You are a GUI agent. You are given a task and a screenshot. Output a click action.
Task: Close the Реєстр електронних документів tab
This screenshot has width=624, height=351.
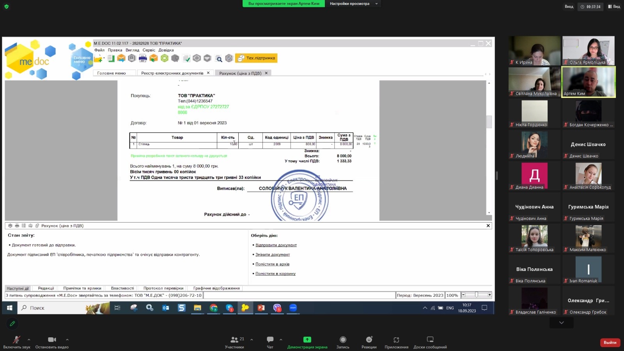208,73
